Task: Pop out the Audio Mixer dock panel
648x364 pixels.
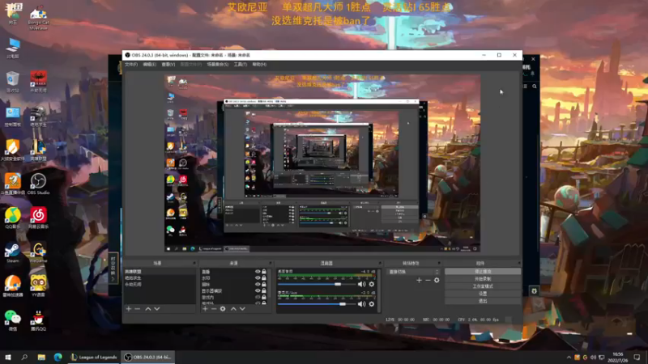Action: click(380, 263)
